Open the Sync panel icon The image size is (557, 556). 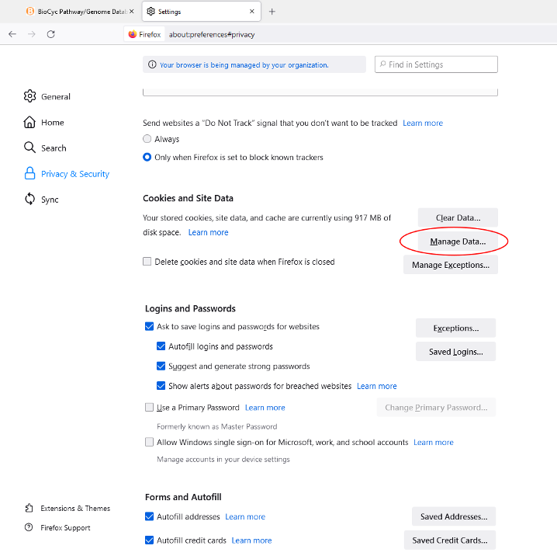pos(29,200)
